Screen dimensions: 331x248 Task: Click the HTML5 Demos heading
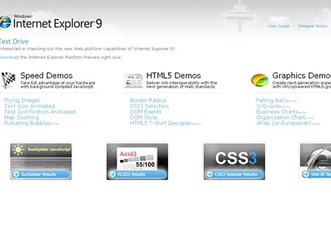(174, 75)
